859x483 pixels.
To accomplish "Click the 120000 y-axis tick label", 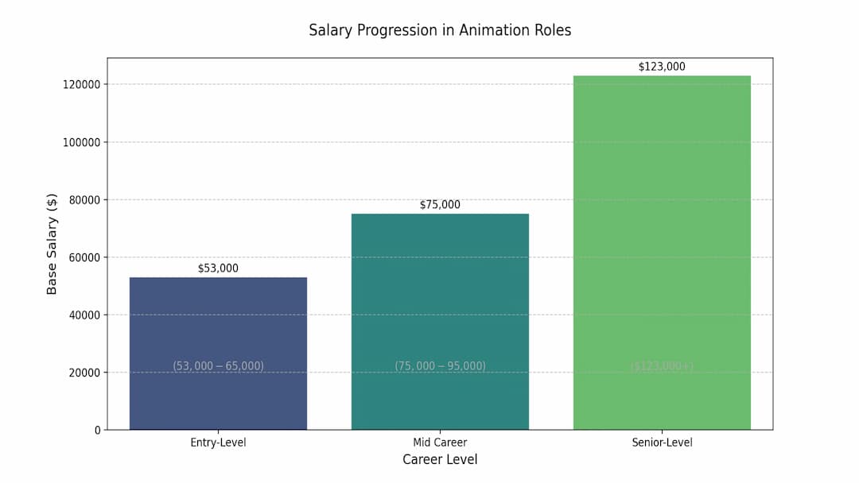I will point(81,85).
